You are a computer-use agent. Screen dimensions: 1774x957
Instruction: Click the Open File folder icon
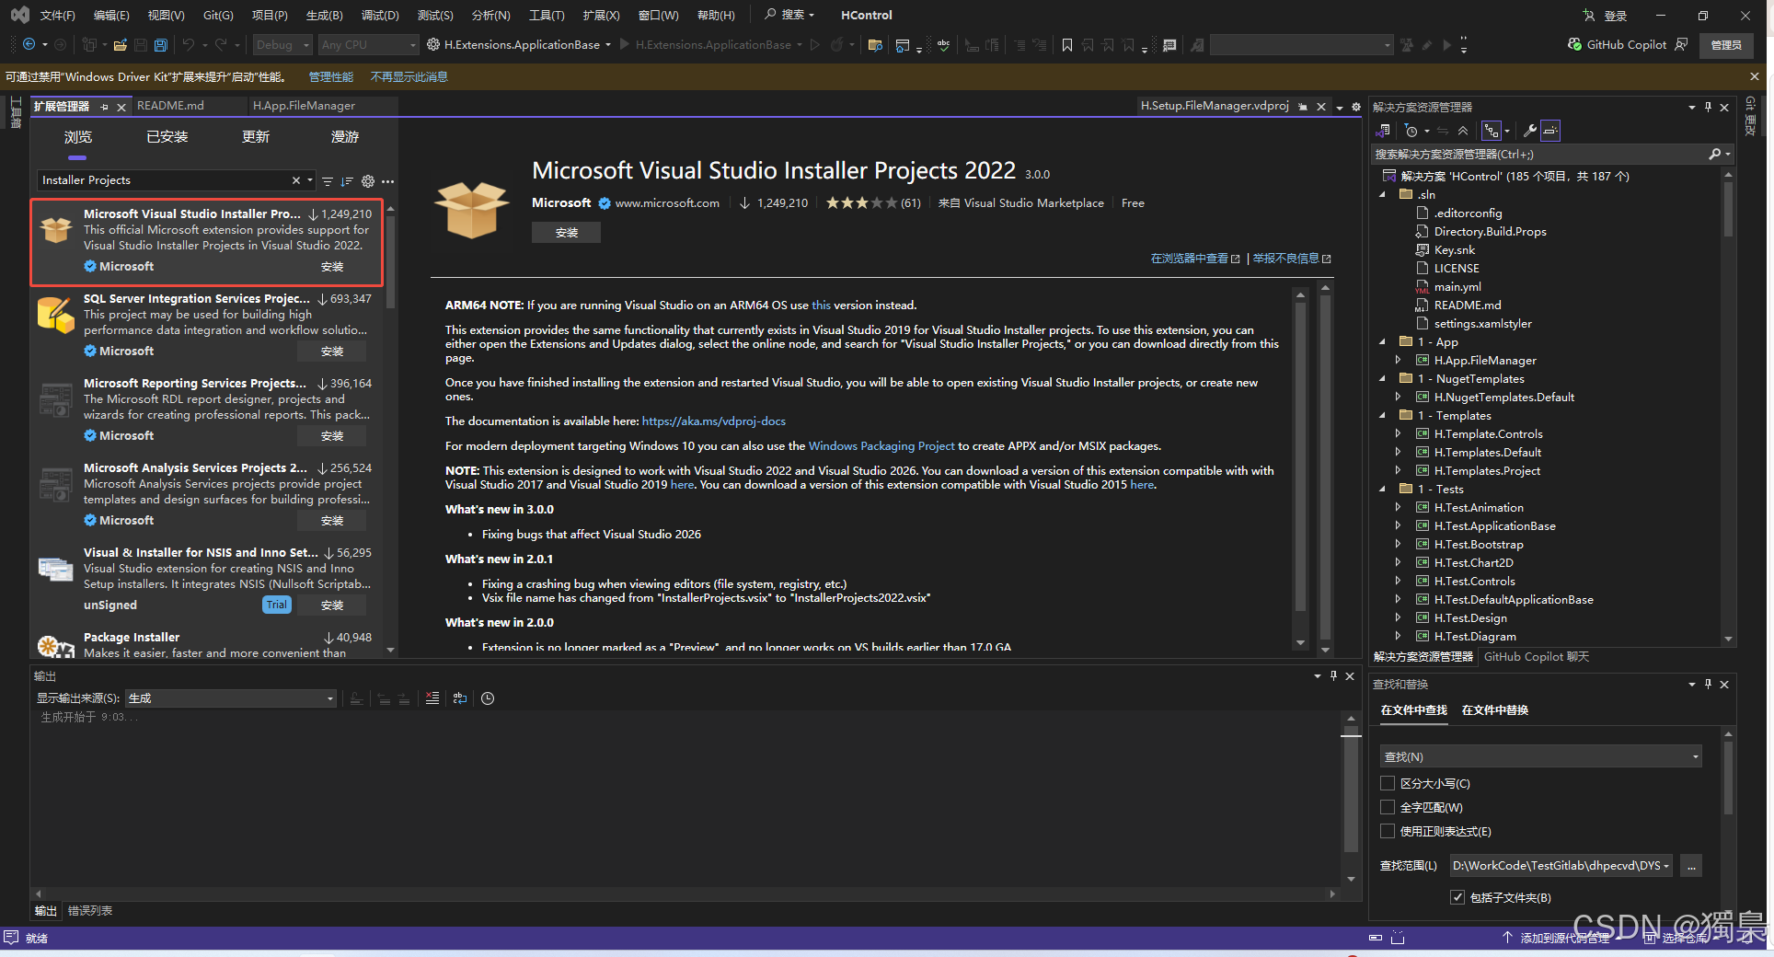tap(120, 44)
